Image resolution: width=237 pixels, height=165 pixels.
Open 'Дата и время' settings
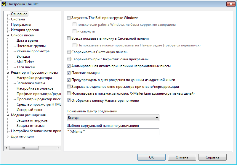tap(27, 41)
